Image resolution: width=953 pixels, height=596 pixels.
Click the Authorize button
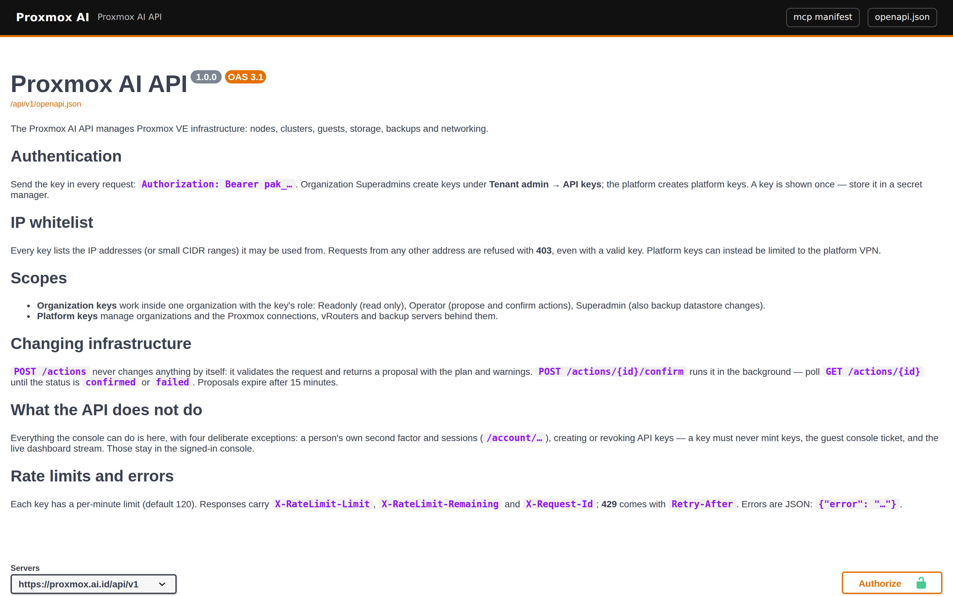pyautogui.click(x=891, y=583)
